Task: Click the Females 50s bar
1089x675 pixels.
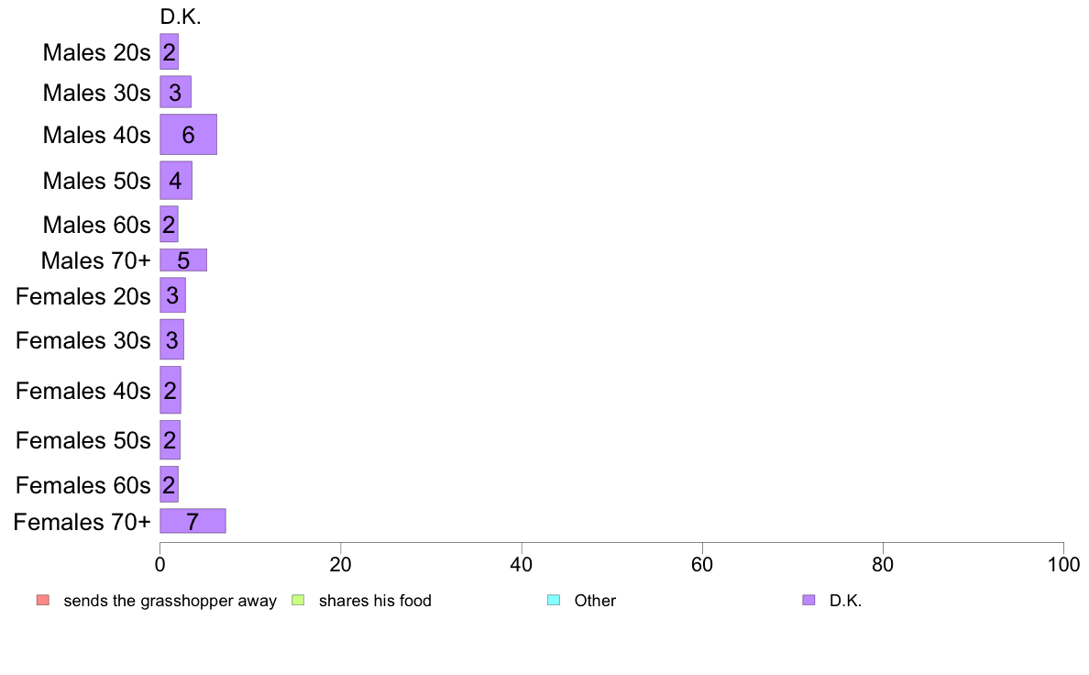Action: coord(170,440)
